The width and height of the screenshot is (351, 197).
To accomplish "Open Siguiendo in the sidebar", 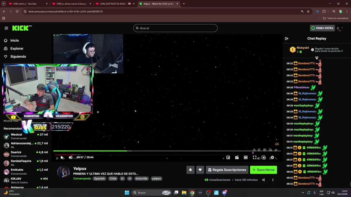I will click(18, 57).
